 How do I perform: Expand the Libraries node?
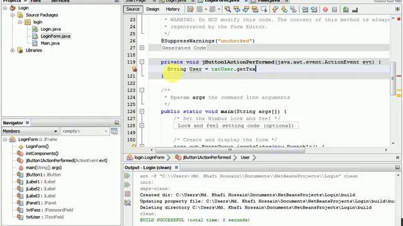pyautogui.click(x=13, y=50)
